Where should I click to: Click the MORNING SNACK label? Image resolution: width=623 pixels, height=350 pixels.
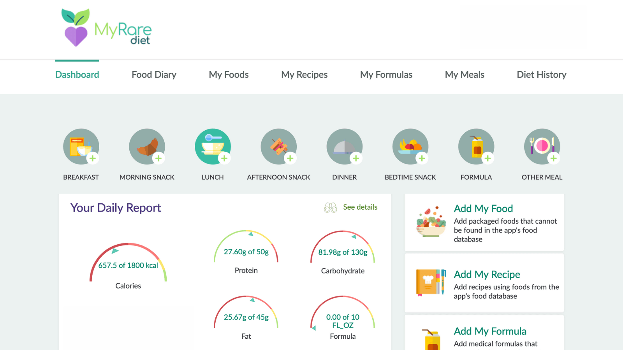pyautogui.click(x=147, y=177)
